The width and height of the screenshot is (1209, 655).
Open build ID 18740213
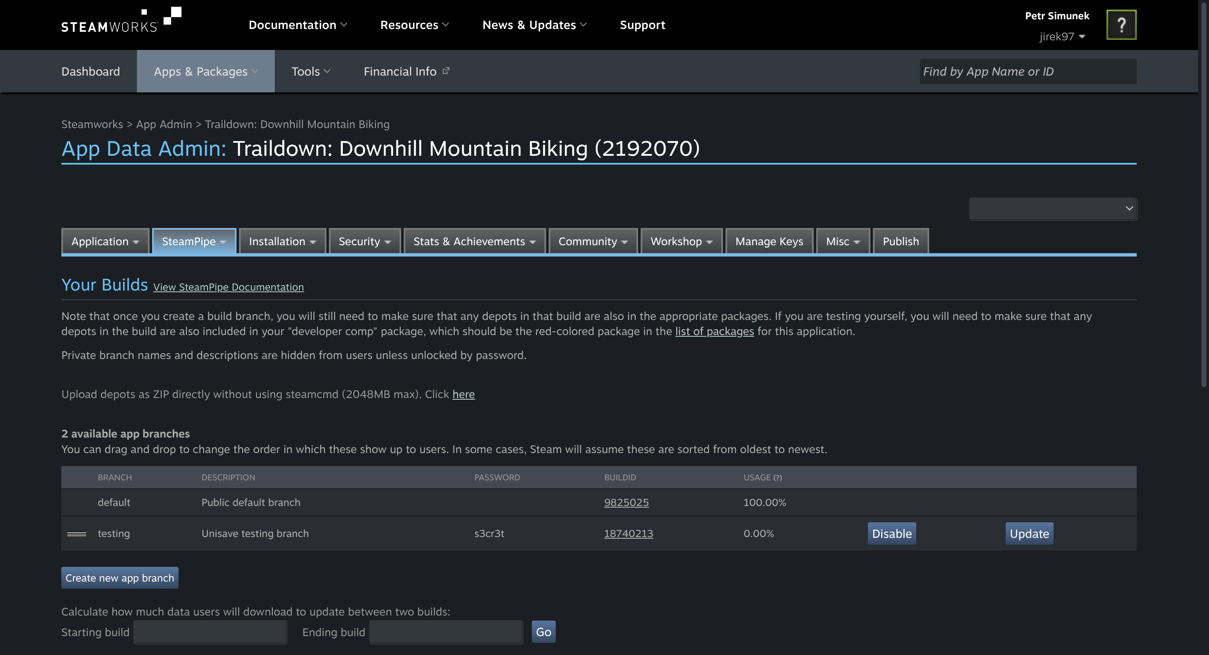coord(628,534)
